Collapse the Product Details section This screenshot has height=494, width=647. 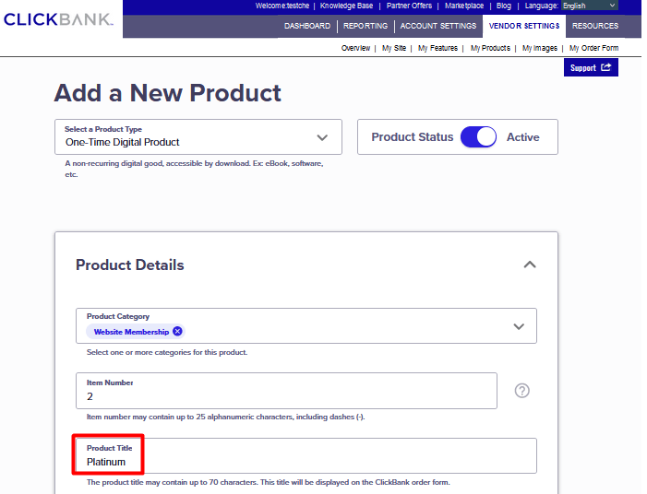[x=530, y=265]
